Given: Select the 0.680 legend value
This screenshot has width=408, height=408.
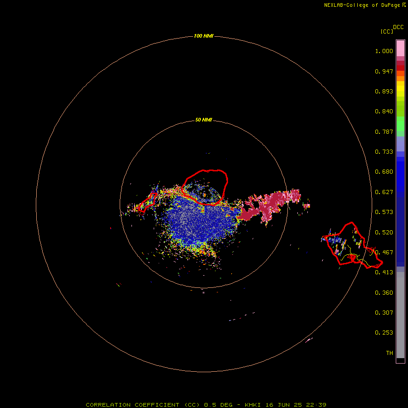Looking at the screenshot, I should pyautogui.click(x=384, y=172).
